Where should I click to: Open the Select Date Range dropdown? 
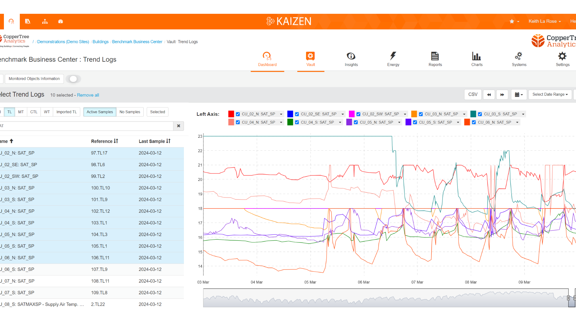[x=550, y=94]
